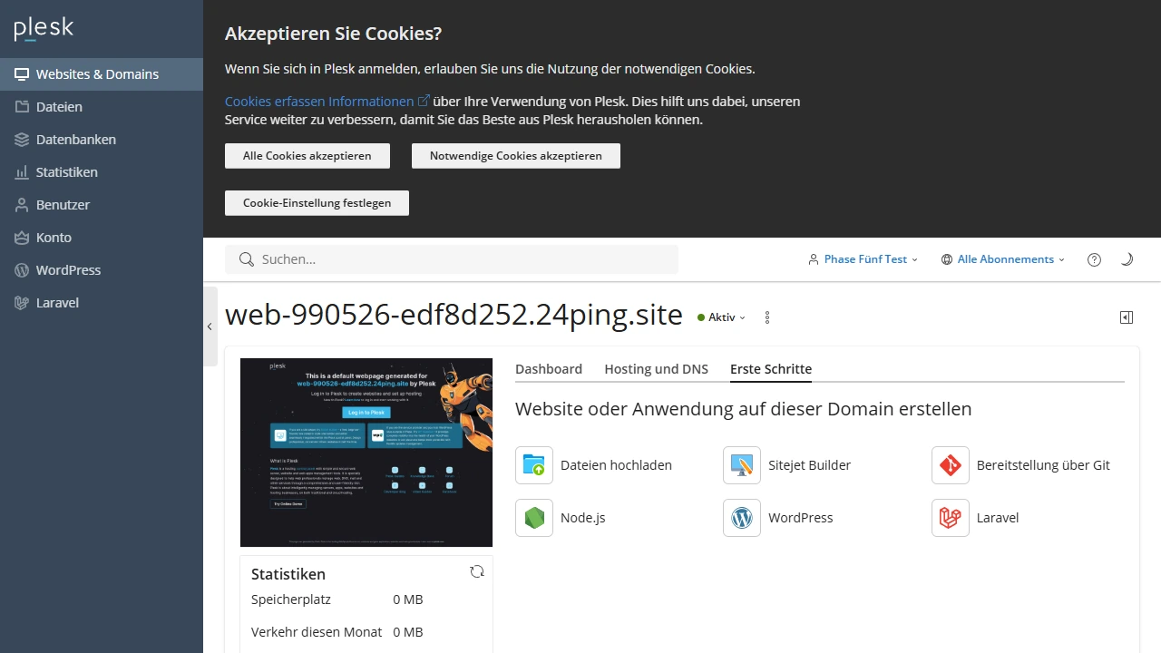The image size is (1161, 653).
Task: Open the three-dot domain actions menu
Action: pyautogui.click(x=767, y=317)
